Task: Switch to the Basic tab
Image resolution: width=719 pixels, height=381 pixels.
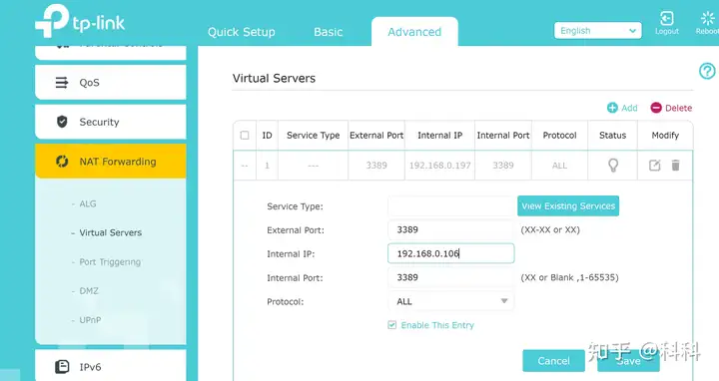Action: [328, 32]
